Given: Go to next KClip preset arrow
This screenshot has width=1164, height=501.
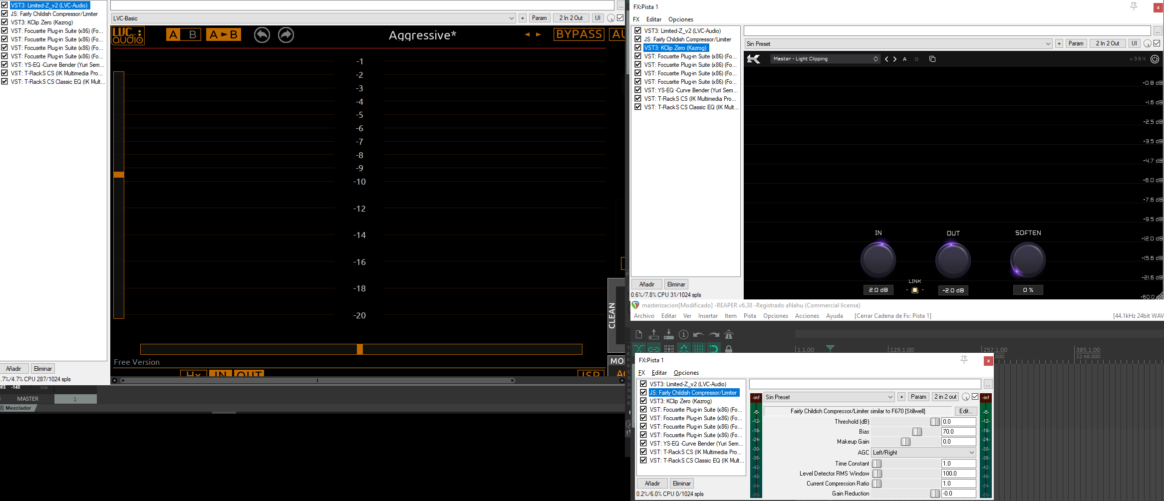Looking at the screenshot, I should pos(895,59).
